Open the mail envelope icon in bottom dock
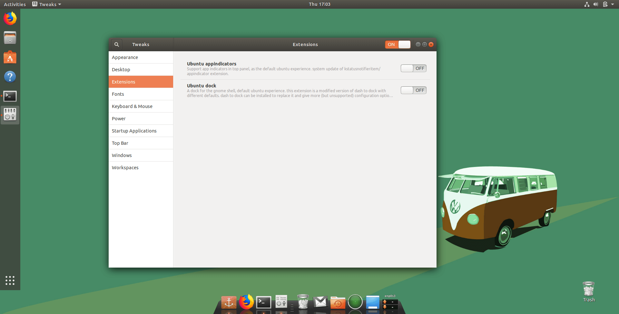The width and height of the screenshot is (619, 314). pyautogui.click(x=320, y=302)
